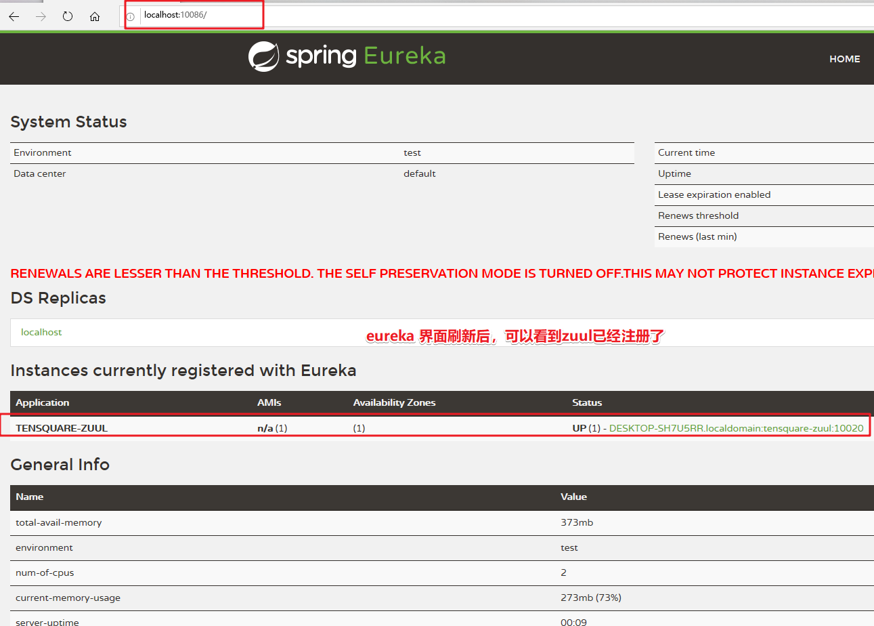Click the Uptime label
This screenshot has width=874, height=626.
(674, 173)
